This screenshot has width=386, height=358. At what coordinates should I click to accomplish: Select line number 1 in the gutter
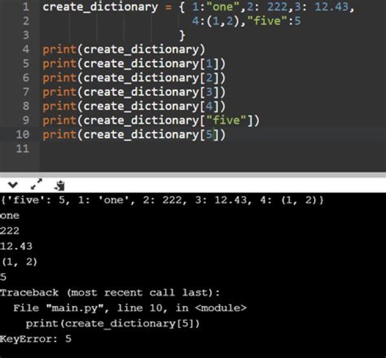[x=26, y=7]
